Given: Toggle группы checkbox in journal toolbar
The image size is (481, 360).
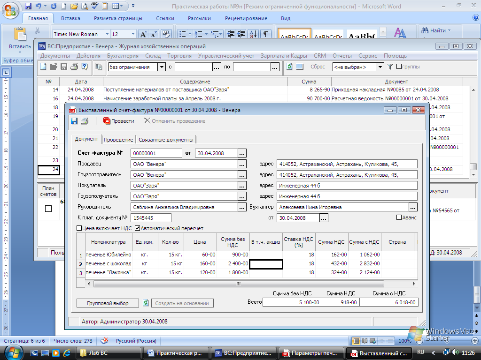Looking at the screenshot, I should coord(399,67).
